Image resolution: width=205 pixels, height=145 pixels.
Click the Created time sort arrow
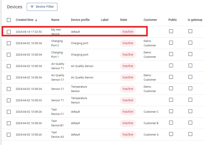coord(37,20)
